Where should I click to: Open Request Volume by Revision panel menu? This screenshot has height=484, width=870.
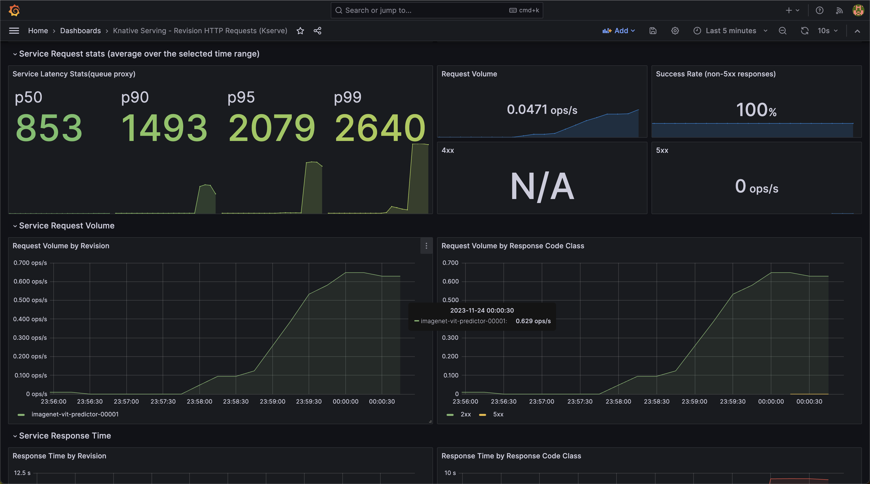click(426, 246)
